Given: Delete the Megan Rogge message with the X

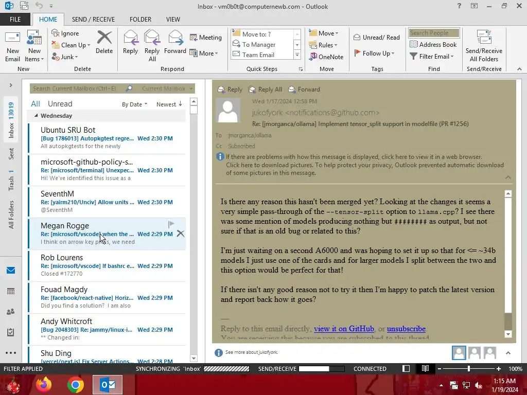Looking at the screenshot, I should pyautogui.click(x=181, y=234).
